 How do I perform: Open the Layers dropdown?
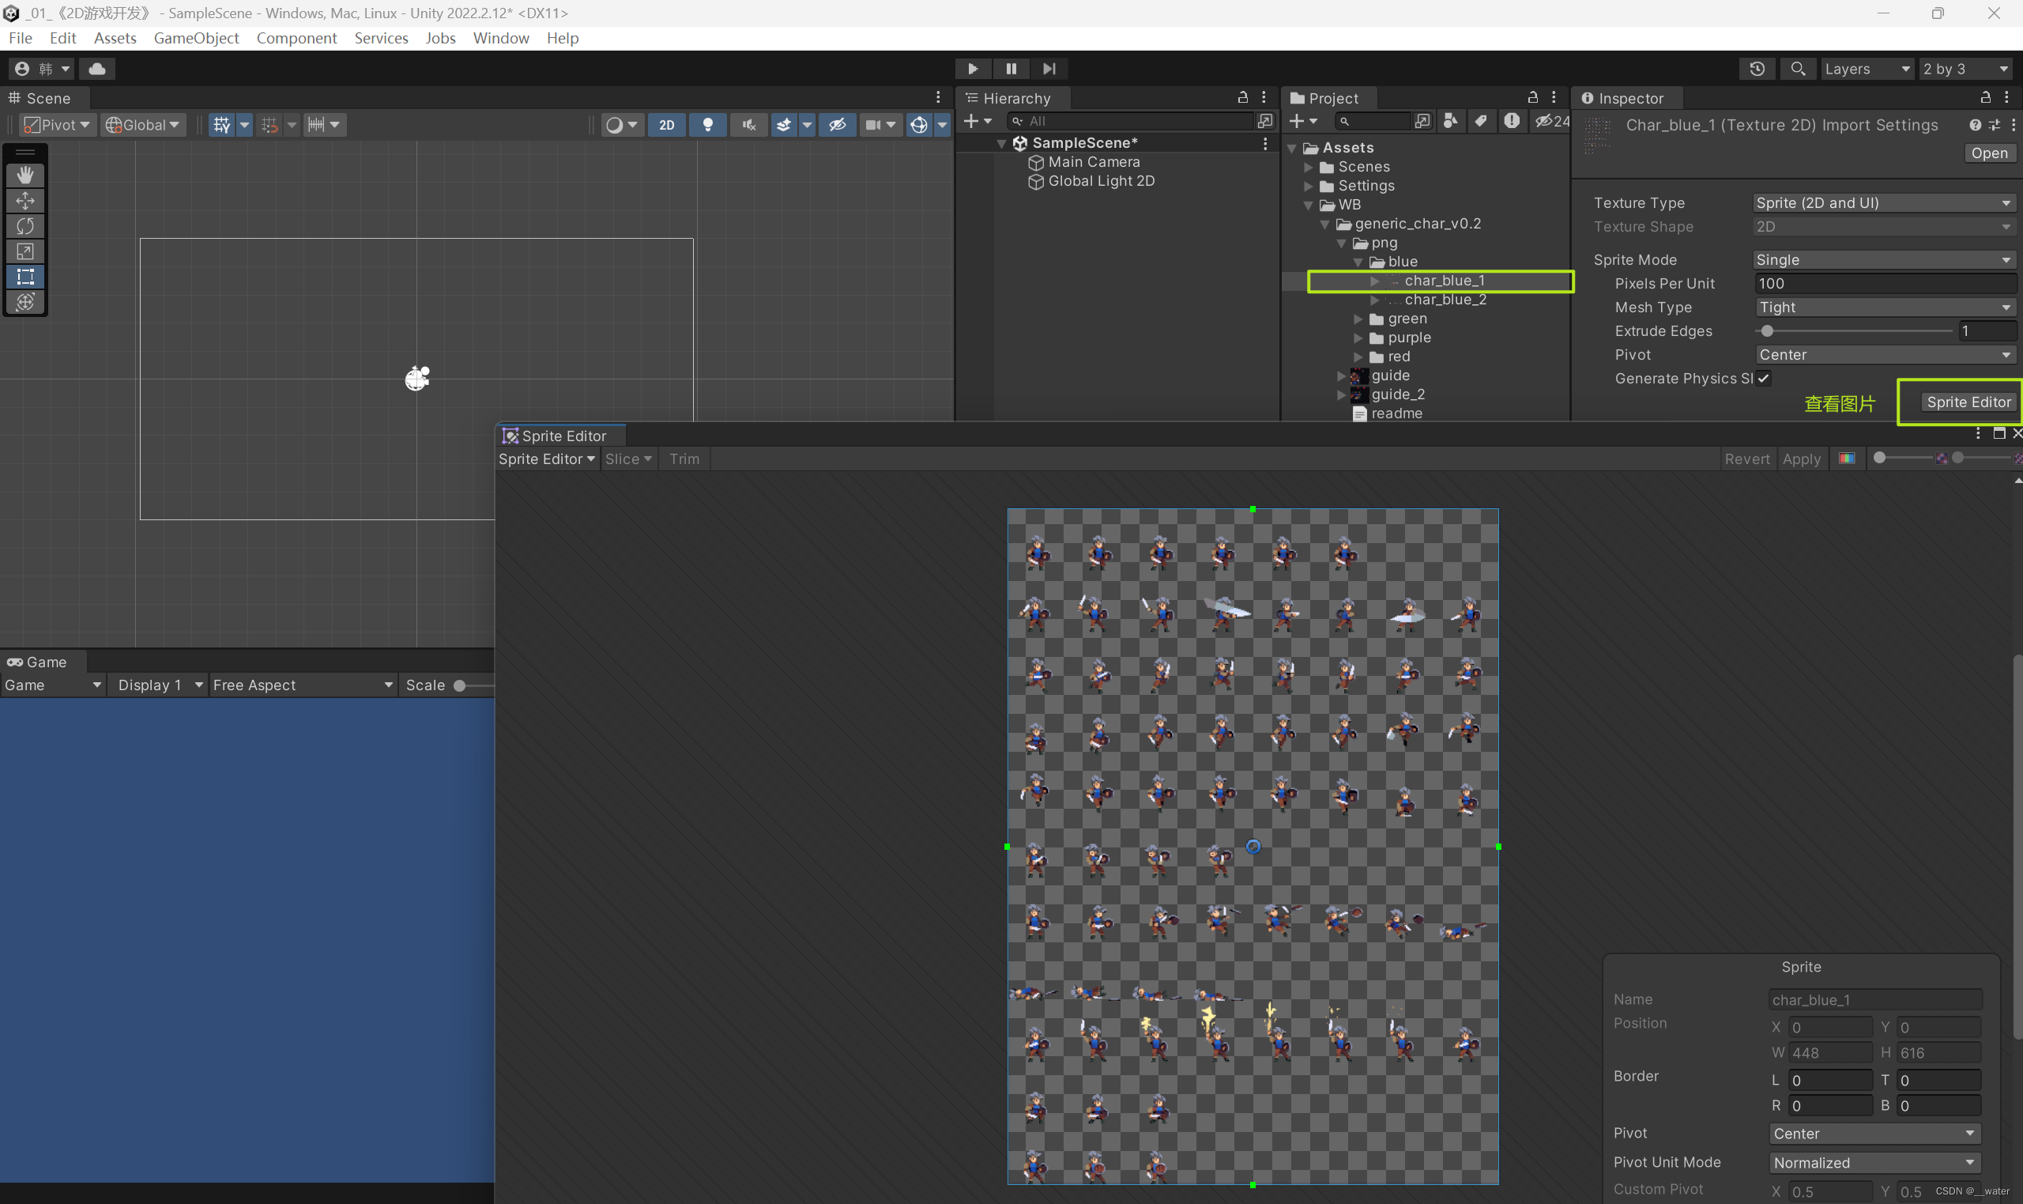coord(1867,68)
